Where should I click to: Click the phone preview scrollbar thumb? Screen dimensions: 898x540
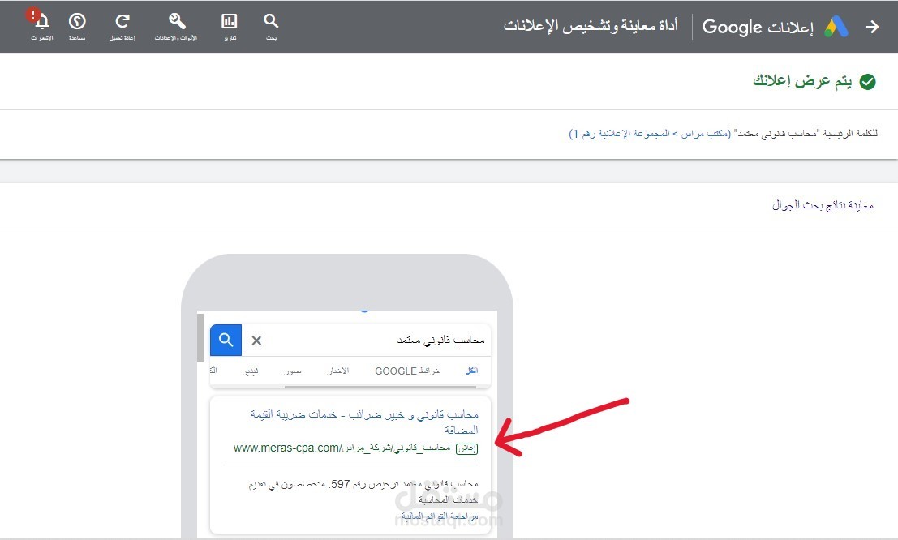(x=200, y=338)
